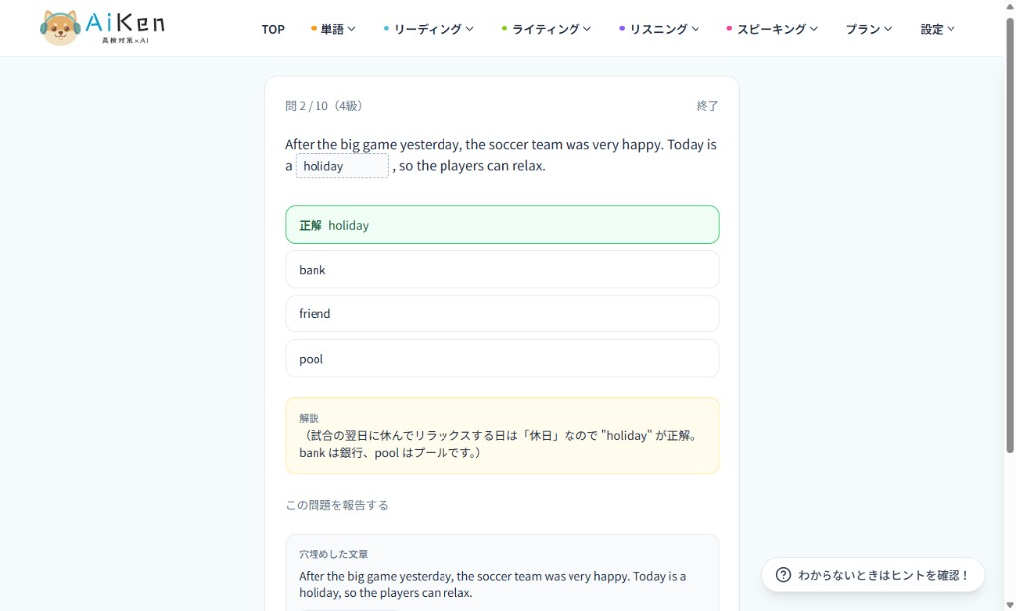
Task: Expand the リスニング dropdown menu
Action: point(659,29)
